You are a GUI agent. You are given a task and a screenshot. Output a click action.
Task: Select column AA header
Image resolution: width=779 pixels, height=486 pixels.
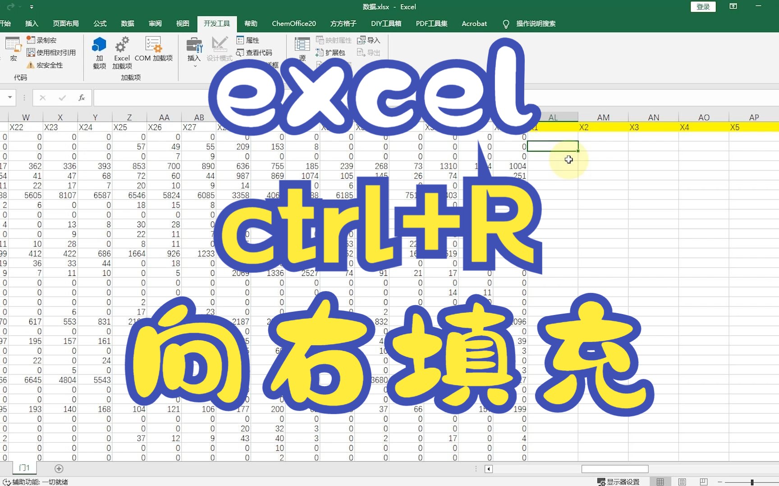pyautogui.click(x=164, y=117)
